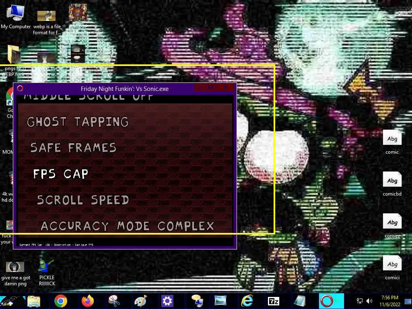Click the Show Desktop button beside the clock
Viewport: 412px width, 309px height.
point(408,301)
